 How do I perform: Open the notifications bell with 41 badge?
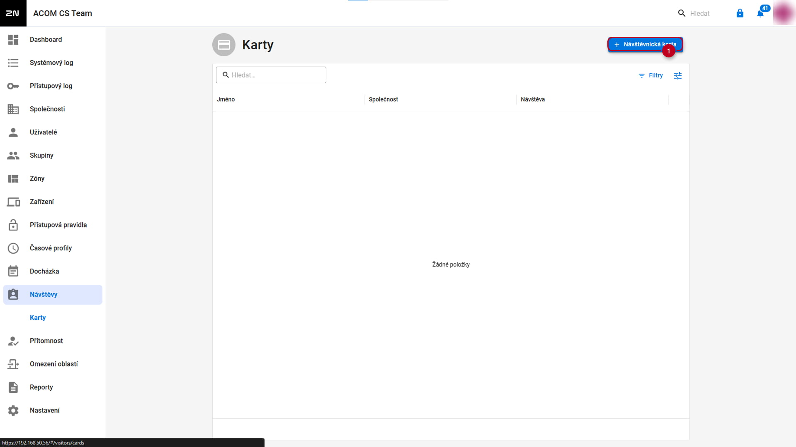coord(761,13)
